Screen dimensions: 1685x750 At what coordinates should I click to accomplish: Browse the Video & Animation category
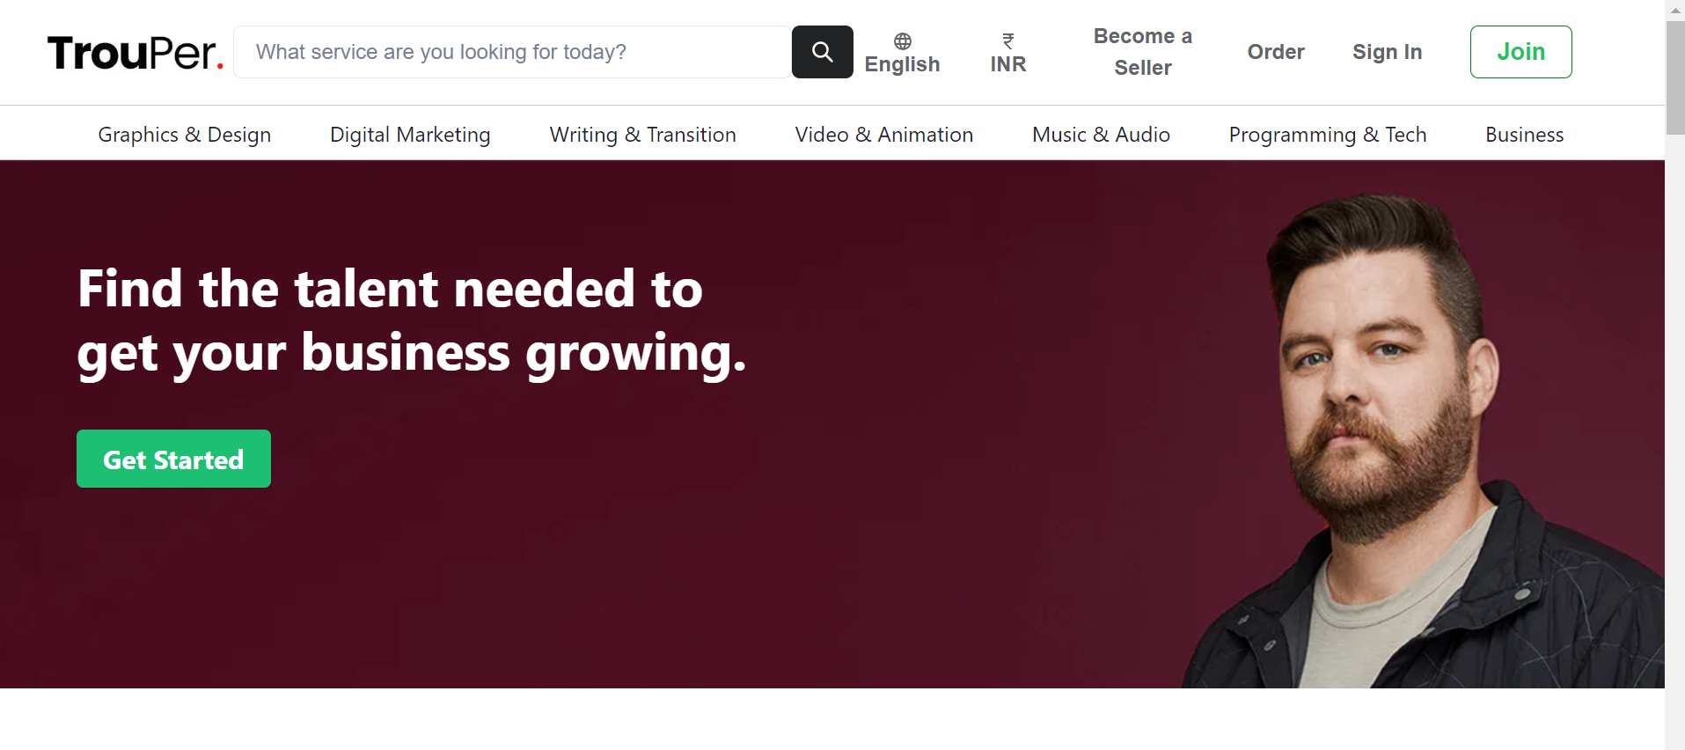pos(883,135)
